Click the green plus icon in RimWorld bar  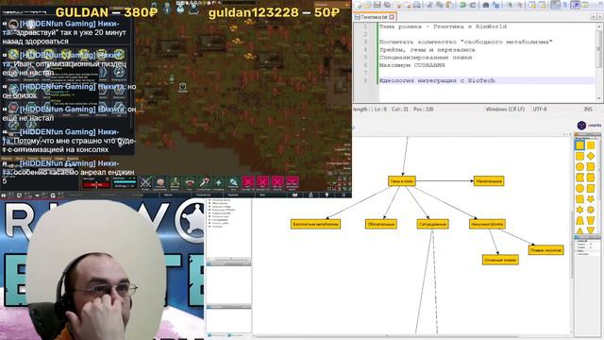[x=218, y=182]
